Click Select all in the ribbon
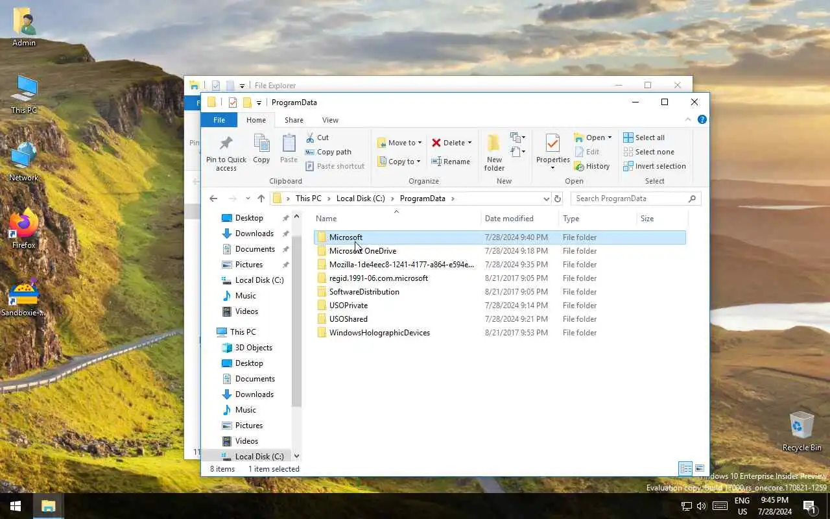Screen dimensions: 830x519 pos(644,138)
